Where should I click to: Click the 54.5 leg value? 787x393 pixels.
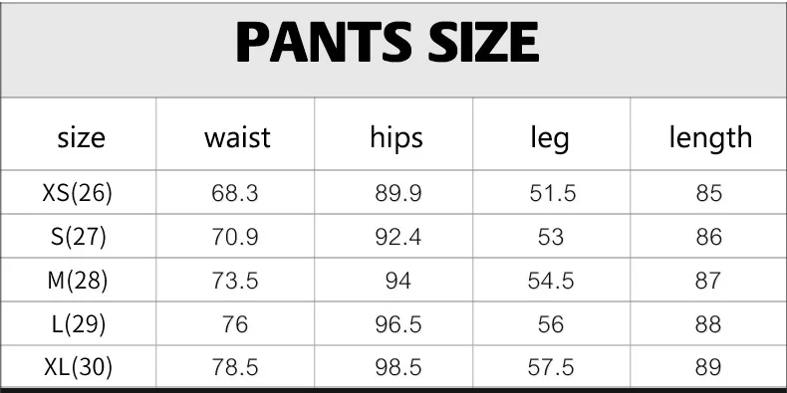click(x=551, y=281)
